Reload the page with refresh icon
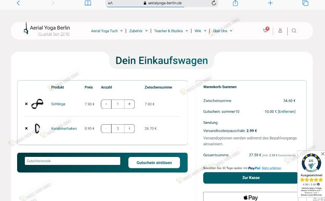 click(x=214, y=3)
